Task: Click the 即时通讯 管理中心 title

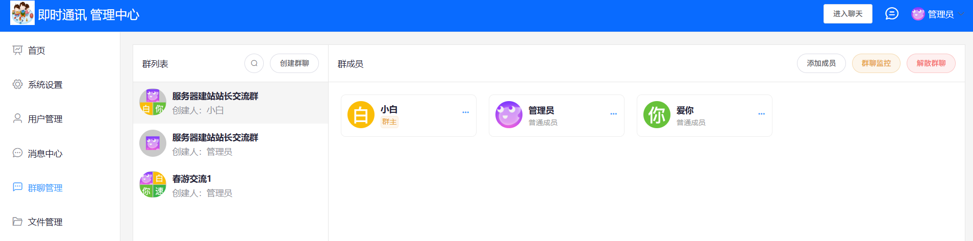Action: point(89,15)
